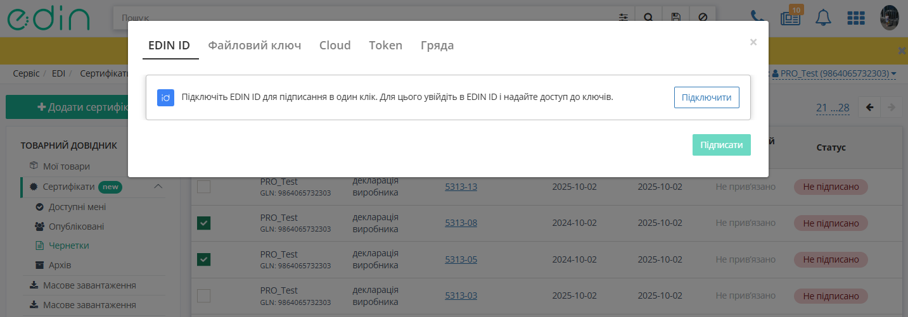Viewport: 908px width, 317px height.
Task: Uncheck the checkbox for row 5313-08
Action: pyautogui.click(x=203, y=223)
